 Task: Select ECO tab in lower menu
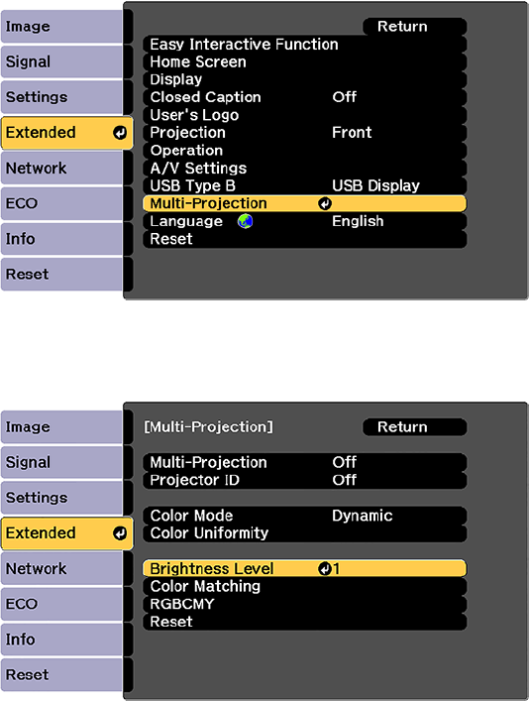click(x=61, y=605)
